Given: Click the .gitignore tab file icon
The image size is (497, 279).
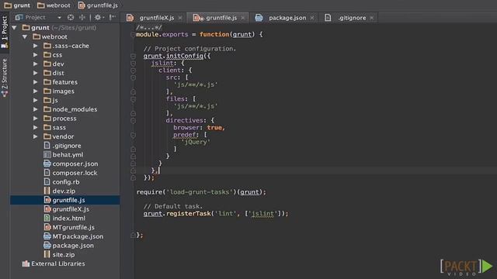Looking at the screenshot, I should [x=328, y=18].
